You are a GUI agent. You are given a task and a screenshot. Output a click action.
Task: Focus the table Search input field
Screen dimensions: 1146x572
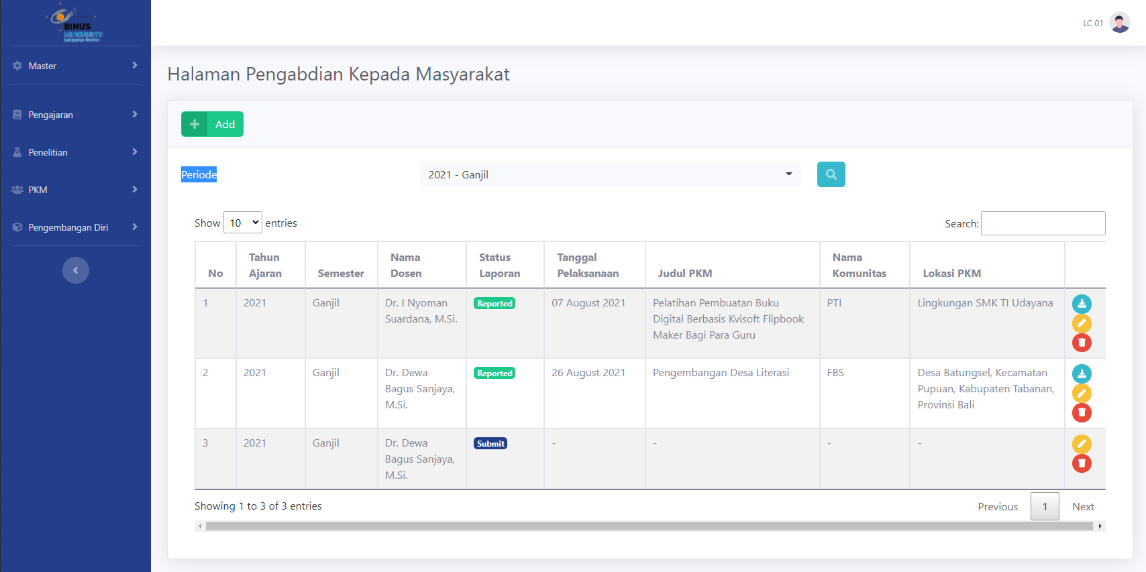(x=1043, y=223)
